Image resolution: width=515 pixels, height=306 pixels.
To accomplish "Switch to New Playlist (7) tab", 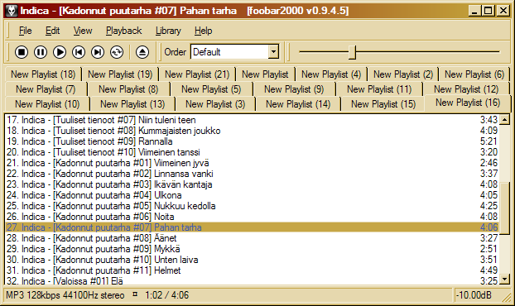I will [46, 89].
